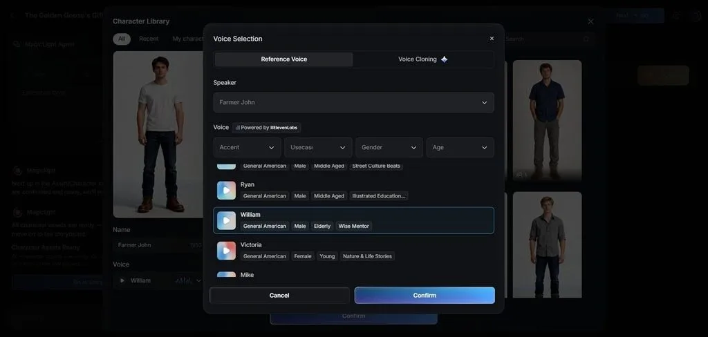Open the Accent filter dropdown

pyautogui.click(x=247, y=148)
